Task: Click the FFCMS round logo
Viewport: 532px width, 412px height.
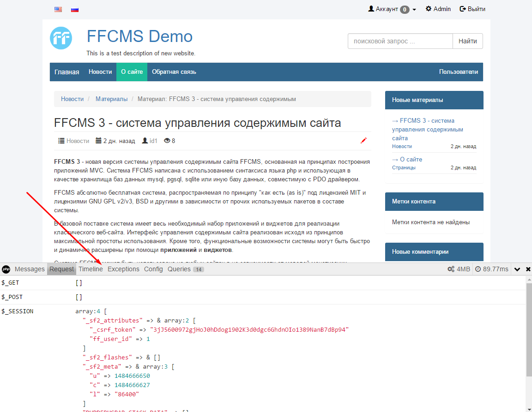Action: click(x=61, y=38)
